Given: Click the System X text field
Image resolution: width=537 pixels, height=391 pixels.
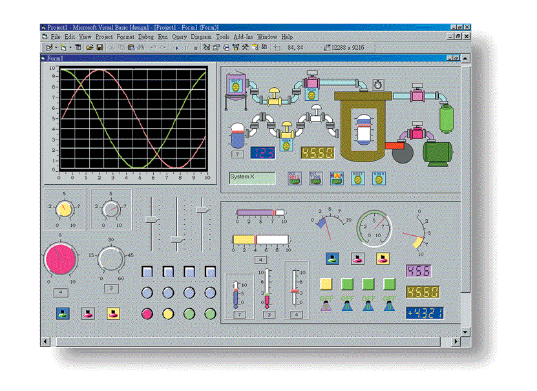Looking at the screenshot, I should pyautogui.click(x=252, y=178).
